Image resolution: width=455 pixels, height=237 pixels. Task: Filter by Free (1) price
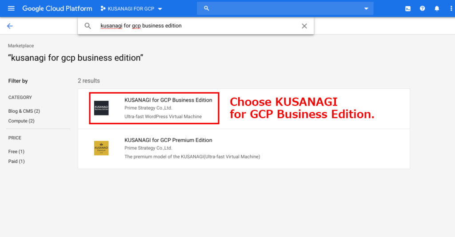16,151
